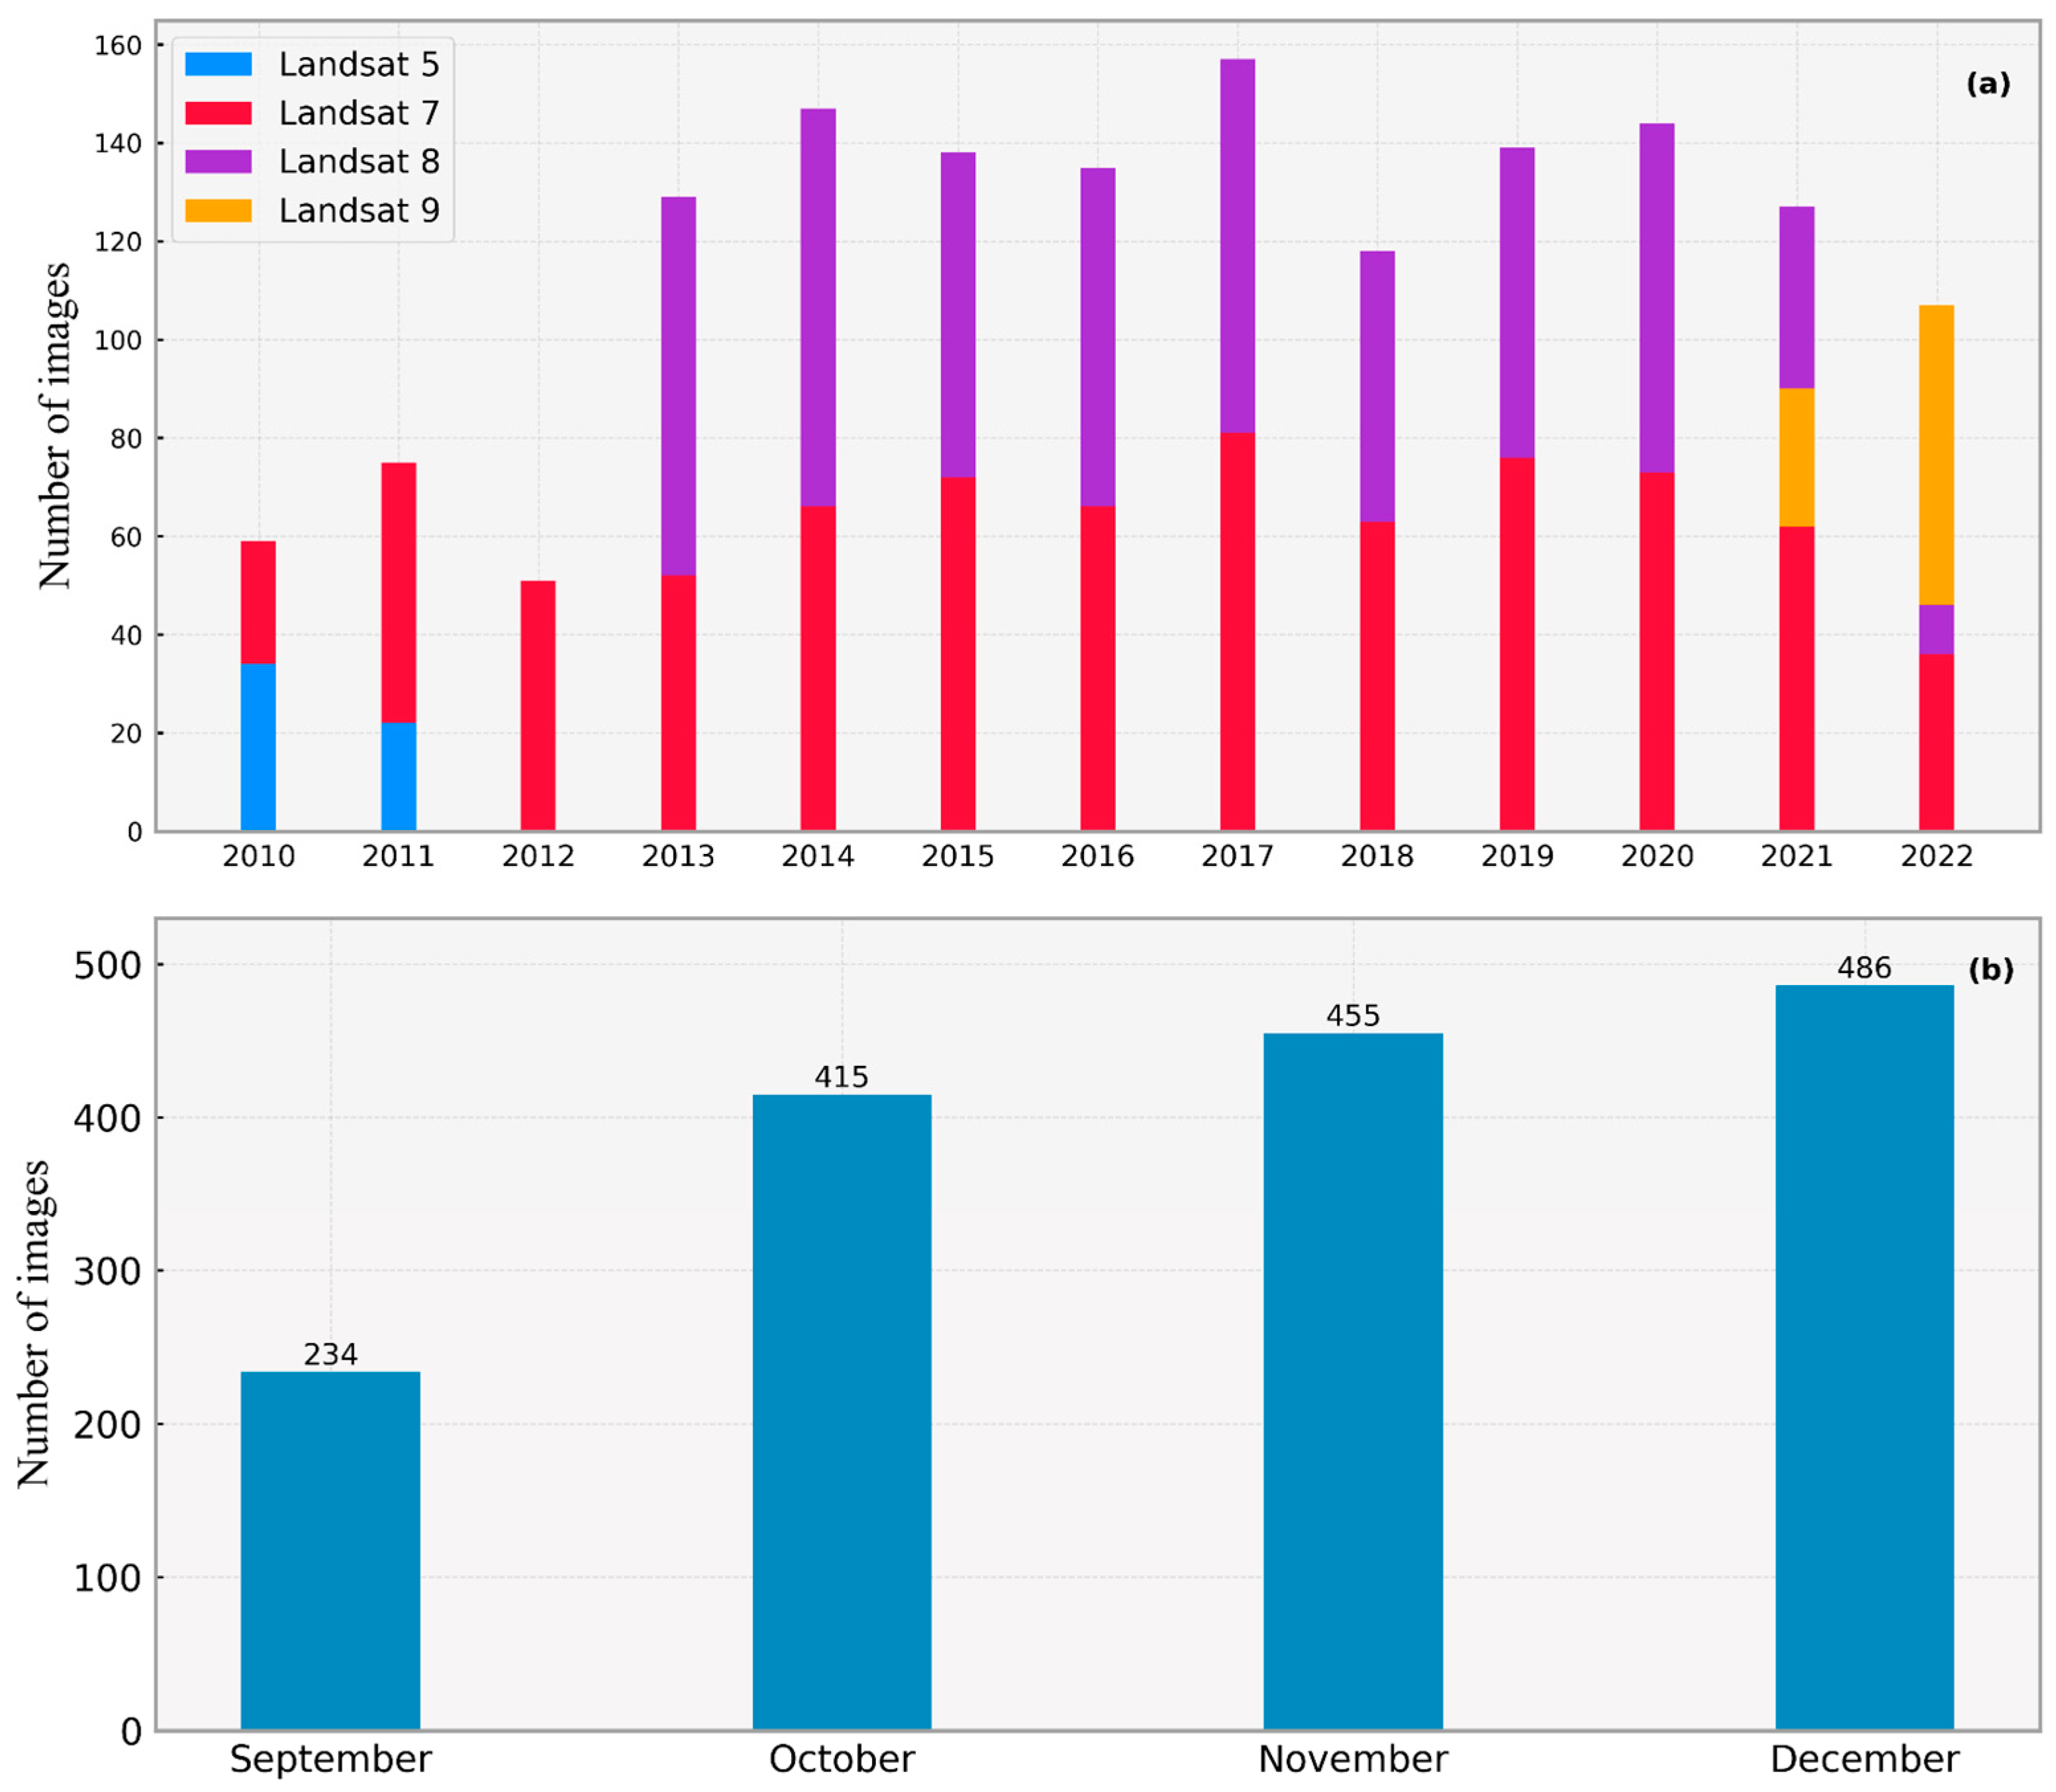Click the November bar in lower chart
Screen dimensions: 2056x1792
(1352, 1381)
